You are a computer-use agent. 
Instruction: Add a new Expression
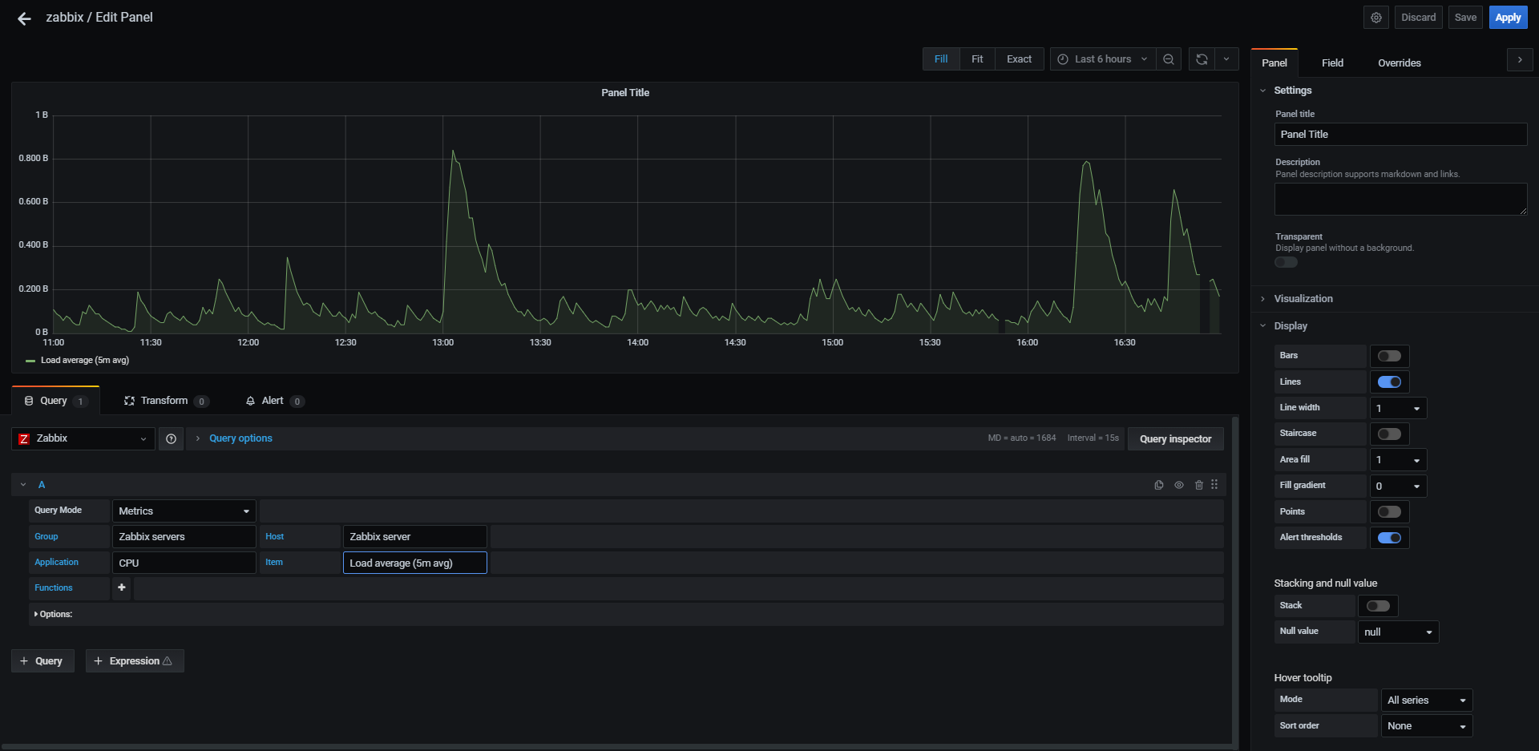tap(135, 661)
